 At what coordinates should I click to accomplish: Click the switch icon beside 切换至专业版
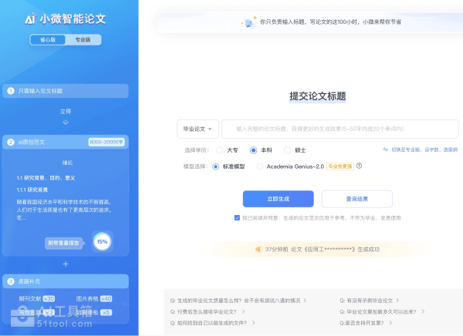pyautogui.click(x=385, y=150)
